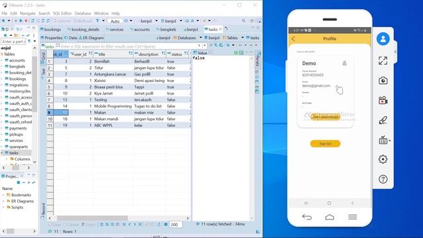423x238 pixels.
Task: Open the File menu
Action: point(5,13)
